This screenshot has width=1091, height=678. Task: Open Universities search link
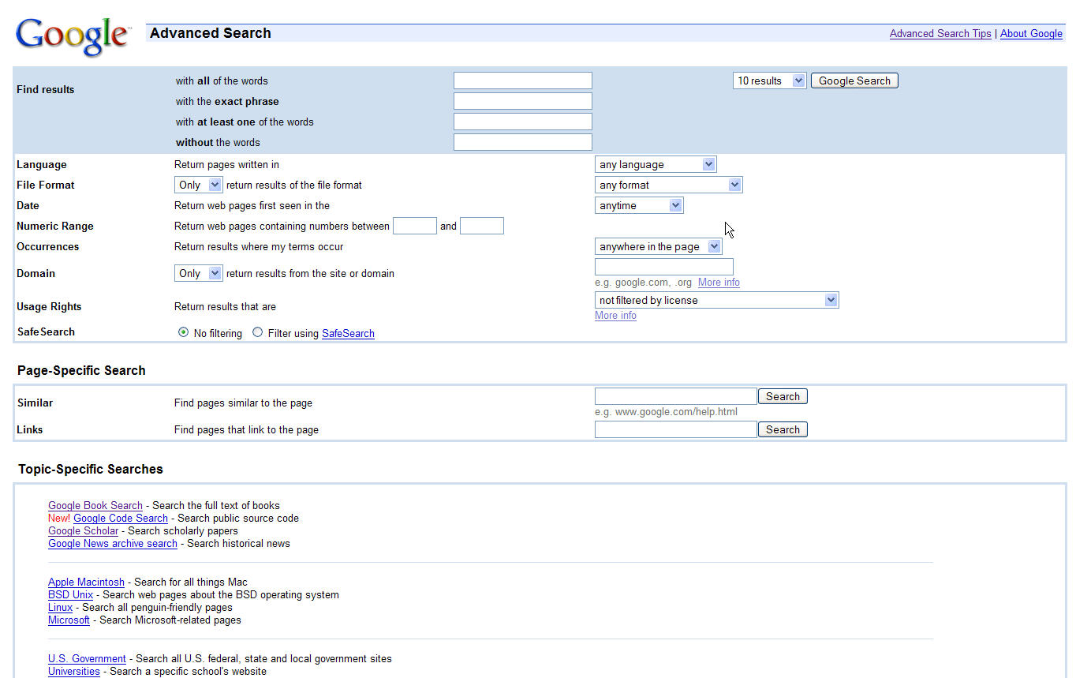pyautogui.click(x=74, y=671)
